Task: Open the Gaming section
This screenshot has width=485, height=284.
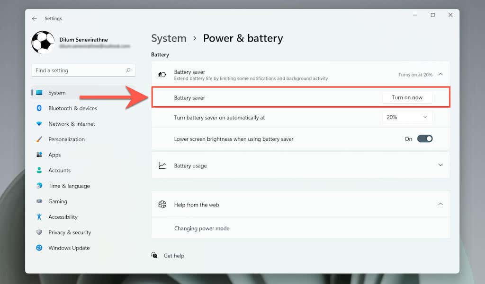Action: pos(58,201)
